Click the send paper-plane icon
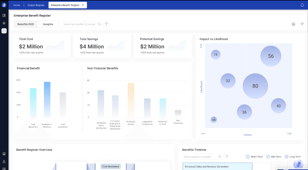This screenshot has width=308, height=170. coord(302,24)
